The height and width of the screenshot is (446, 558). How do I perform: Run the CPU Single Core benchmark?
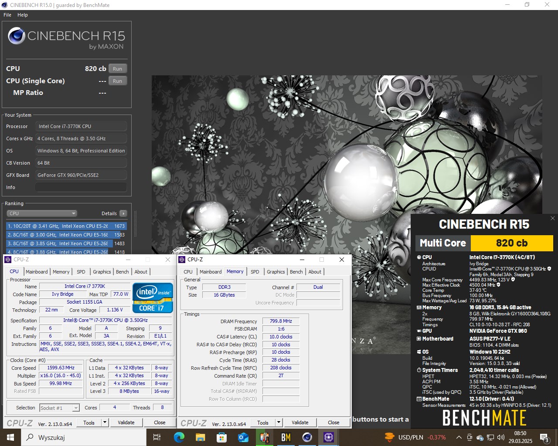118,81
